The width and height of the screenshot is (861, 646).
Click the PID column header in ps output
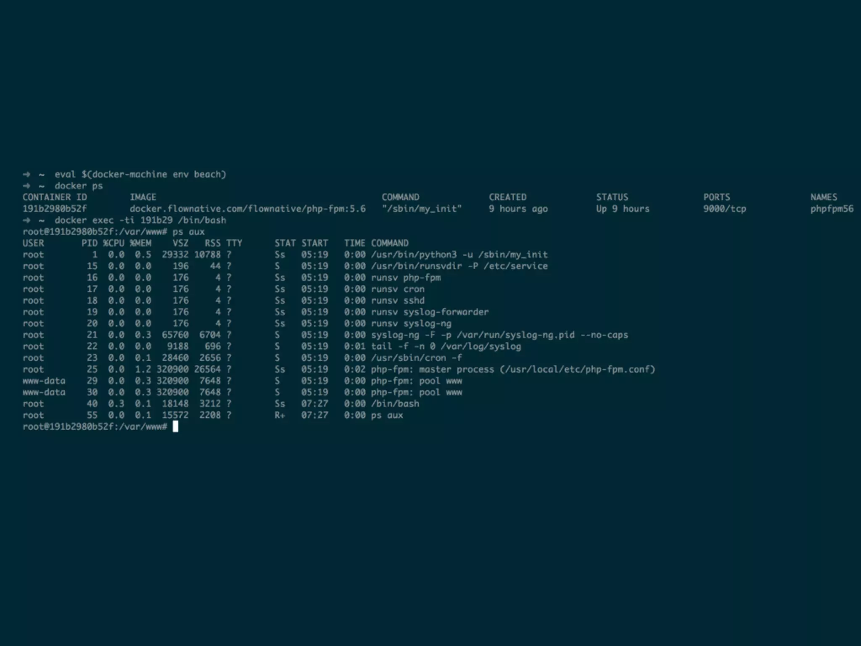pos(89,243)
